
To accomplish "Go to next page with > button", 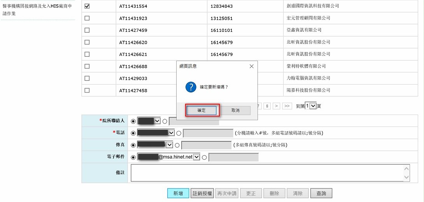I will 276,106.
